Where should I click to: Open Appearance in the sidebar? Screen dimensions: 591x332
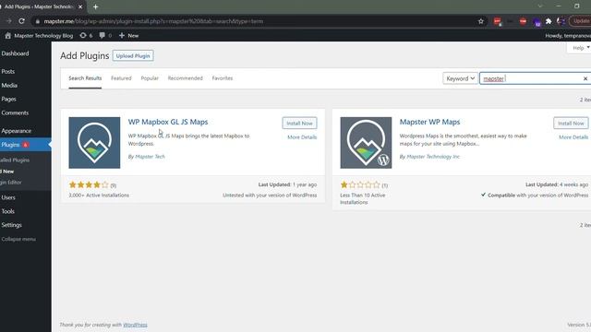pos(17,131)
